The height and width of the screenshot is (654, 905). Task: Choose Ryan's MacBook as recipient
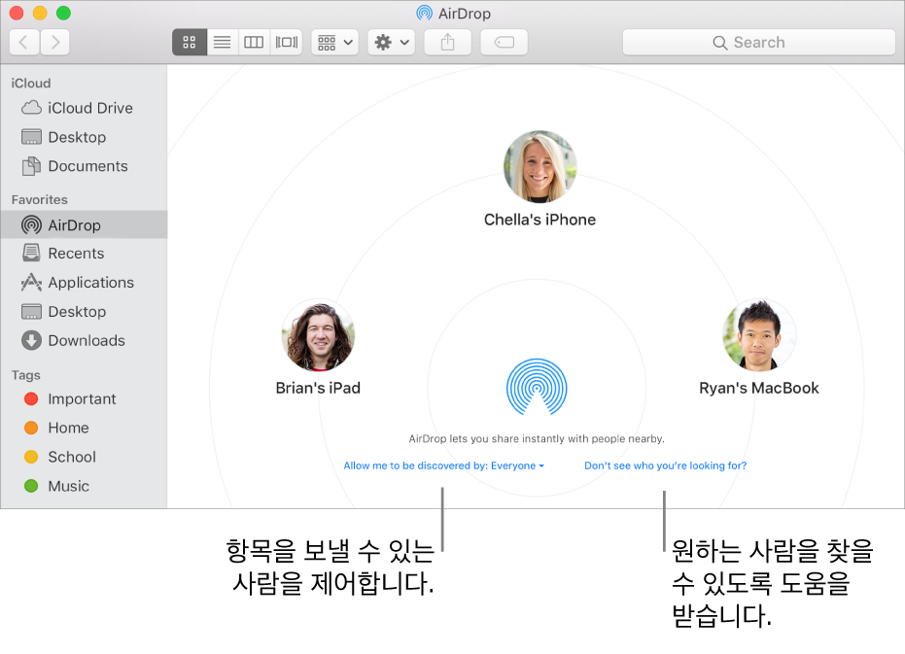pos(759,335)
